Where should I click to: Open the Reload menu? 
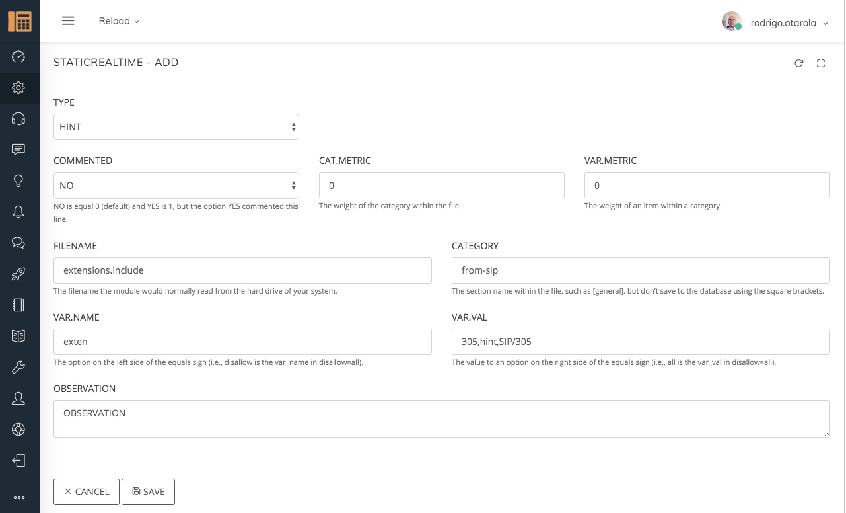(x=119, y=21)
